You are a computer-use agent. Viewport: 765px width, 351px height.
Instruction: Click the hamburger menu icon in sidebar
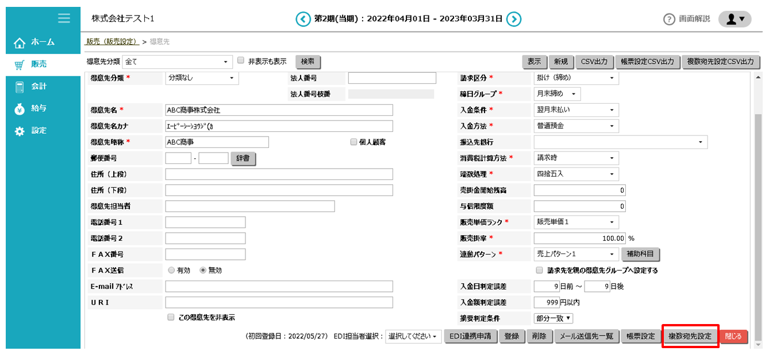click(64, 18)
